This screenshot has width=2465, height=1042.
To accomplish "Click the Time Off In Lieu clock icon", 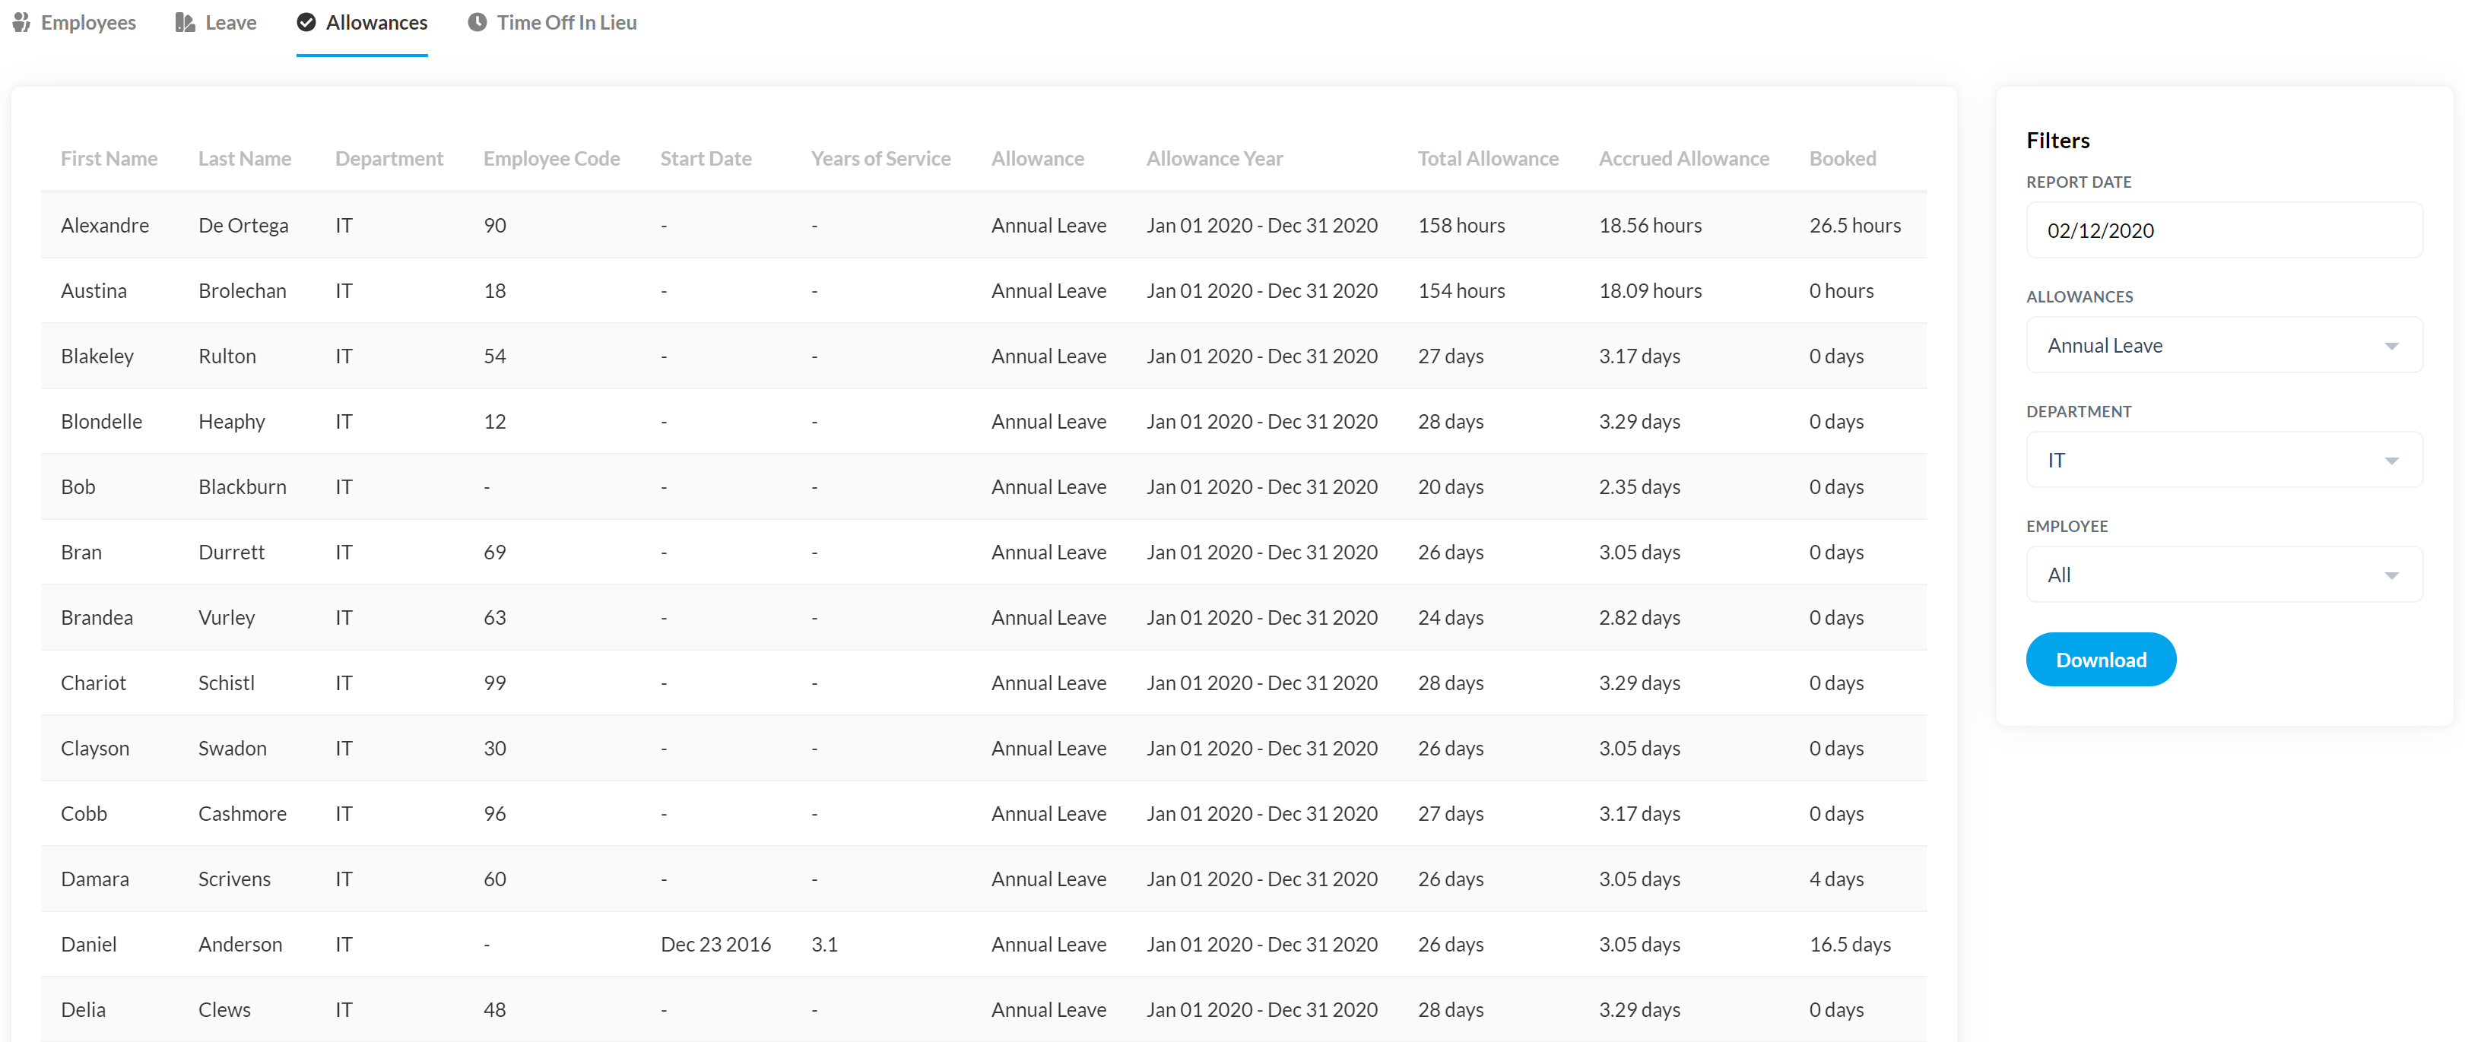I will 477,22.
